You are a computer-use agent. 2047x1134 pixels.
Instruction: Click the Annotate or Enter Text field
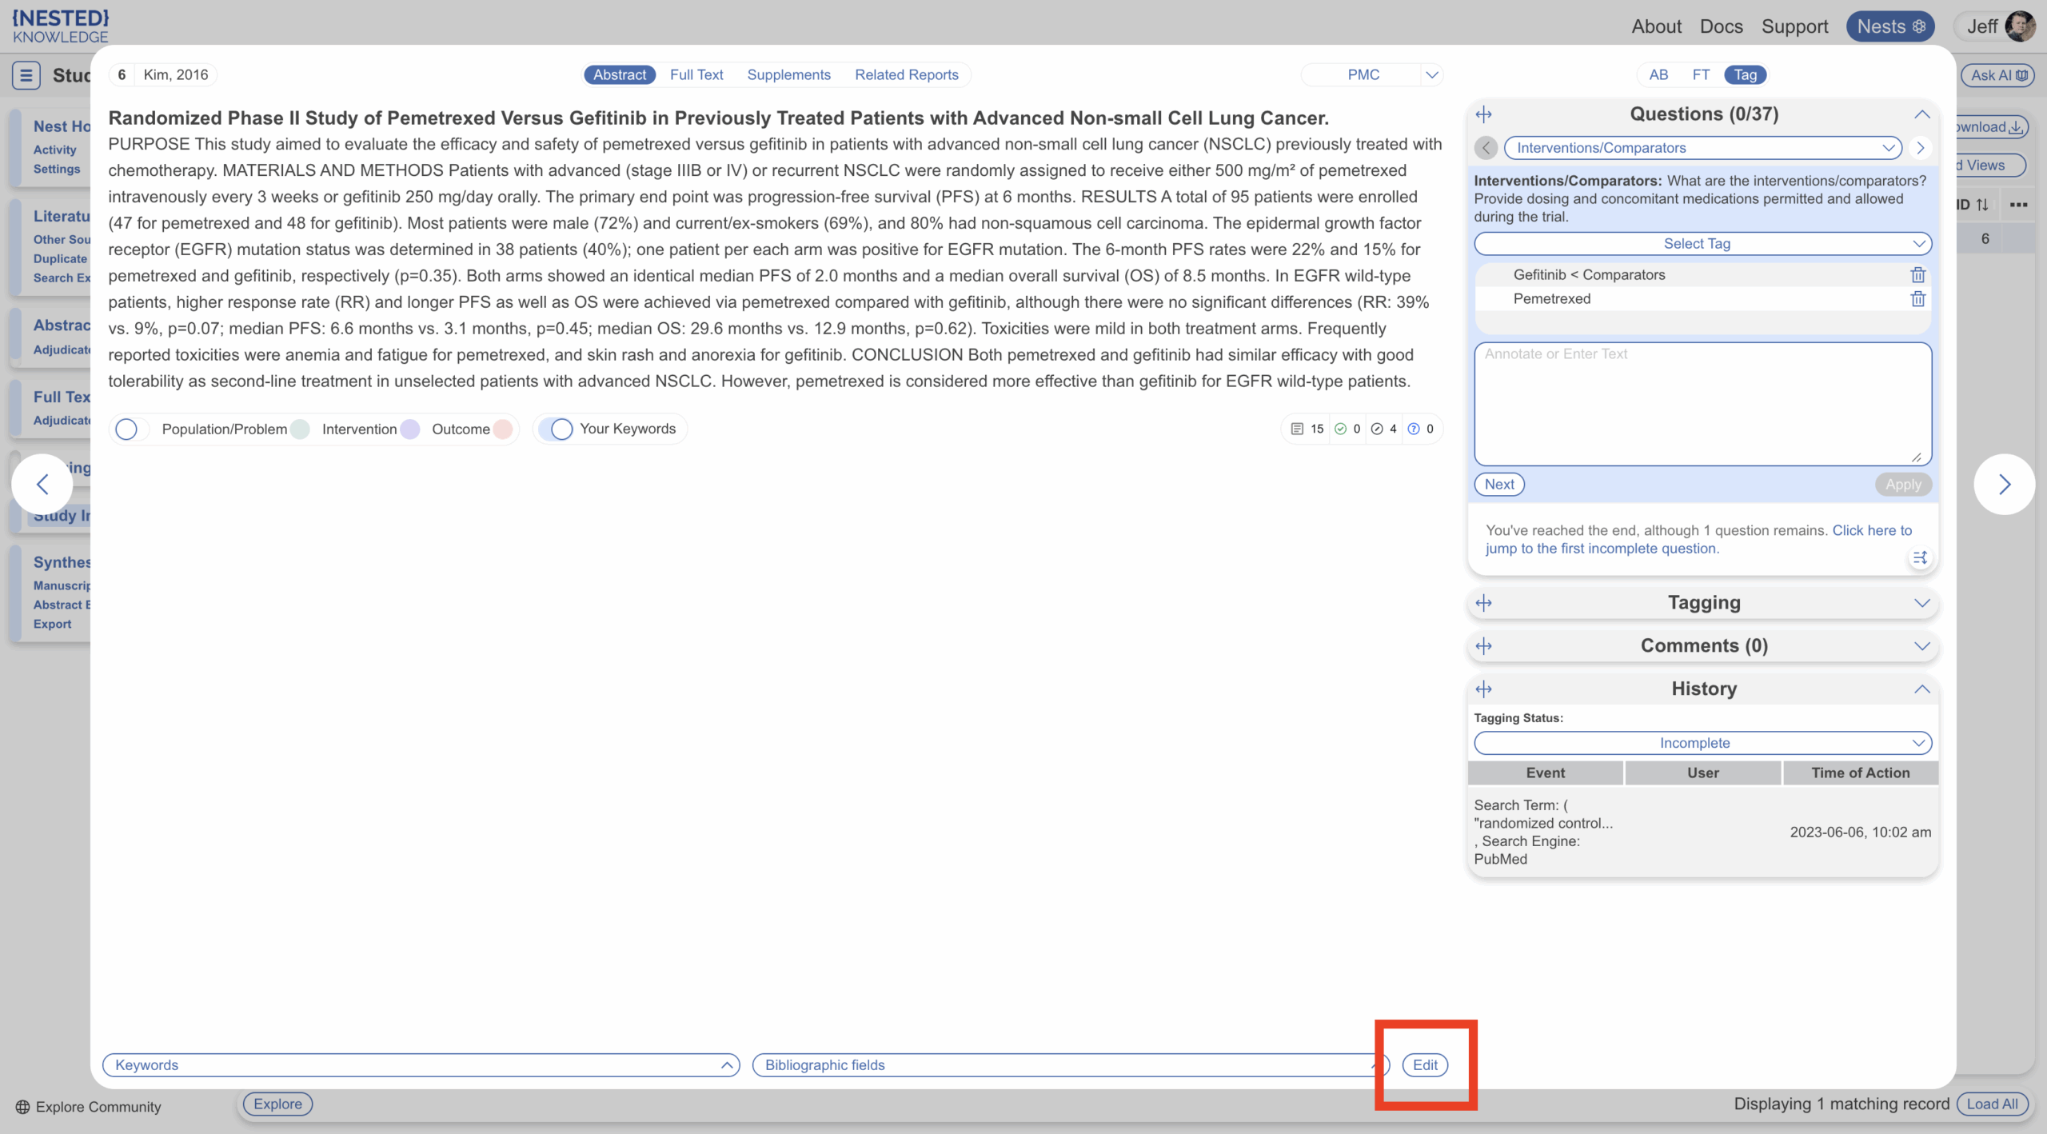[1702, 404]
